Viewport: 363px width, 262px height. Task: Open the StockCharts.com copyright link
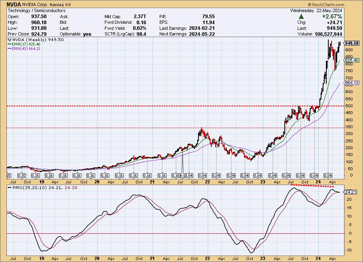coord(326,4)
